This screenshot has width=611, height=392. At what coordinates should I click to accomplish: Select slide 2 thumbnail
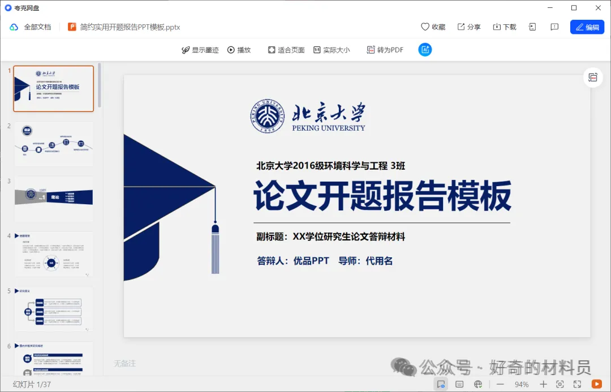54,144
